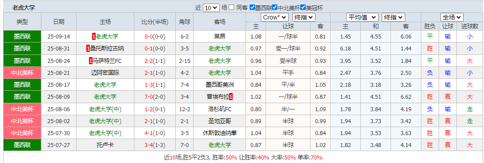484x163 pixels.
Task: Click the 墨西联 label in the 25-07-27 row
Action: point(22,145)
